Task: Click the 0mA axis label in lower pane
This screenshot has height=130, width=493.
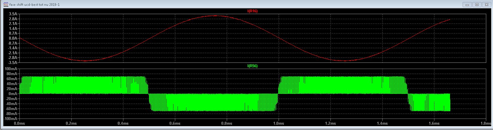Action: click(x=14, y=94)
